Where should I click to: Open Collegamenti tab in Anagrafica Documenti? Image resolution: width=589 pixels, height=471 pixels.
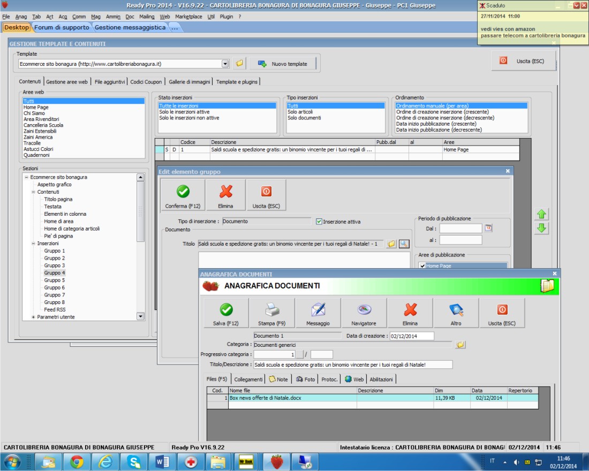click(x=248, y=379)
